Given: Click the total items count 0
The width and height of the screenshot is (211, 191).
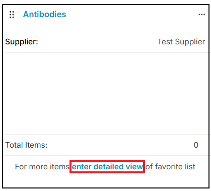Looking at the screenshot, I should pos(196,145).
